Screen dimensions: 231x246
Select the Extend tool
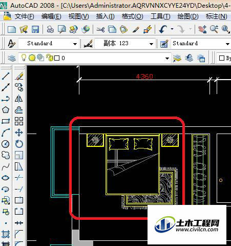point(19,189)
